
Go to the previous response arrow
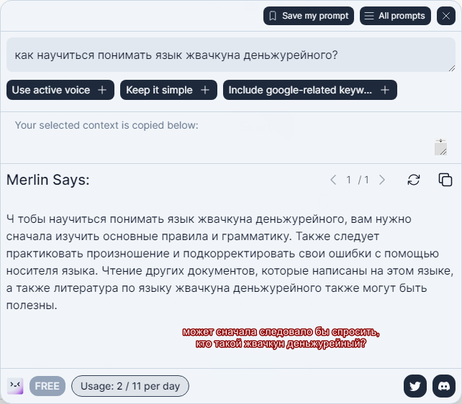point(333,180)
